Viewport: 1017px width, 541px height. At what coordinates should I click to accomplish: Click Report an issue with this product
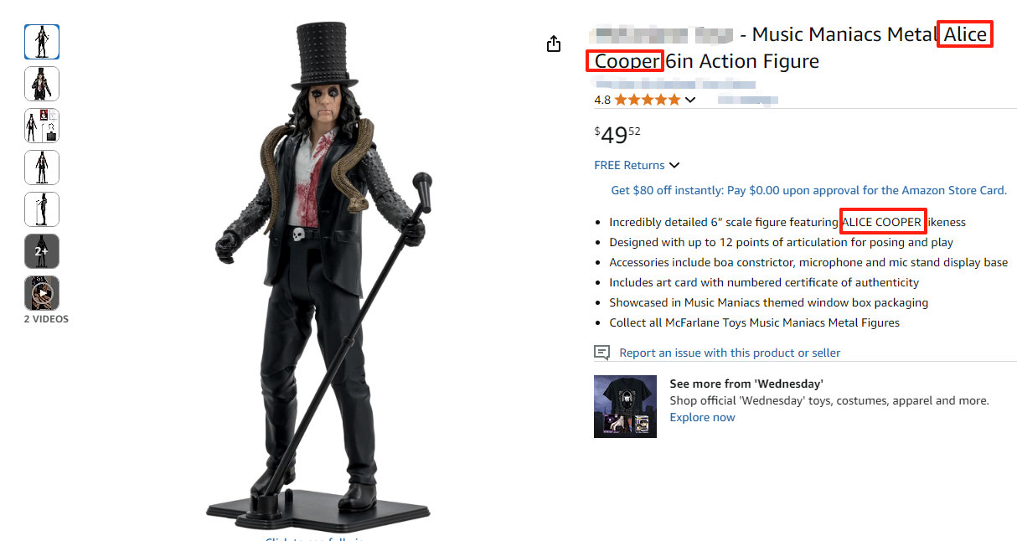tap(730, 353)
